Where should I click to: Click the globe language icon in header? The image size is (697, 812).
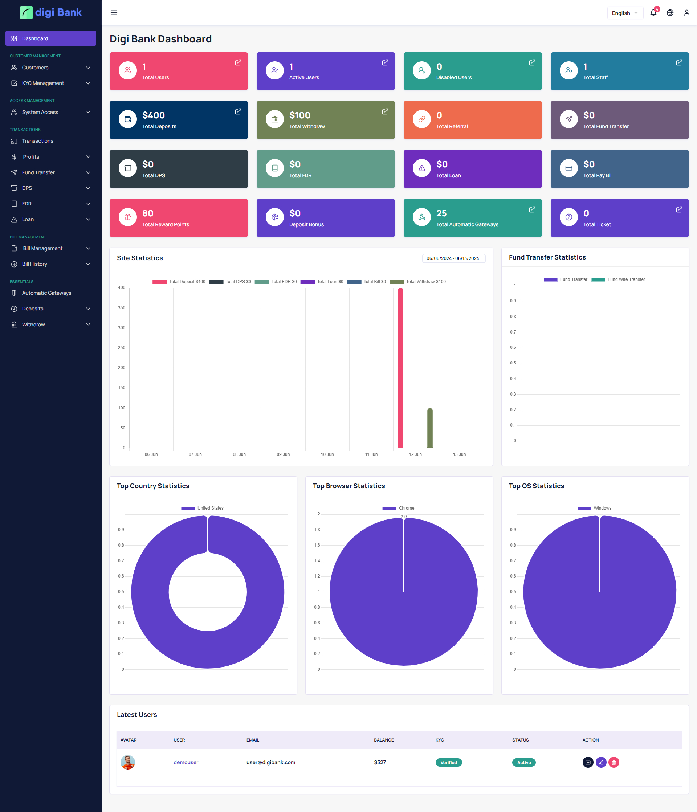[x=669, y=13]
